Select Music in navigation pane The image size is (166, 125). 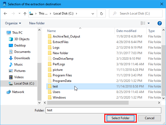click(x=18, y=64)
